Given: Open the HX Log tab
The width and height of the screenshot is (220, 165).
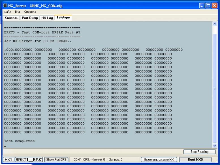Looking at the screenshot, I should coord(47,18).
